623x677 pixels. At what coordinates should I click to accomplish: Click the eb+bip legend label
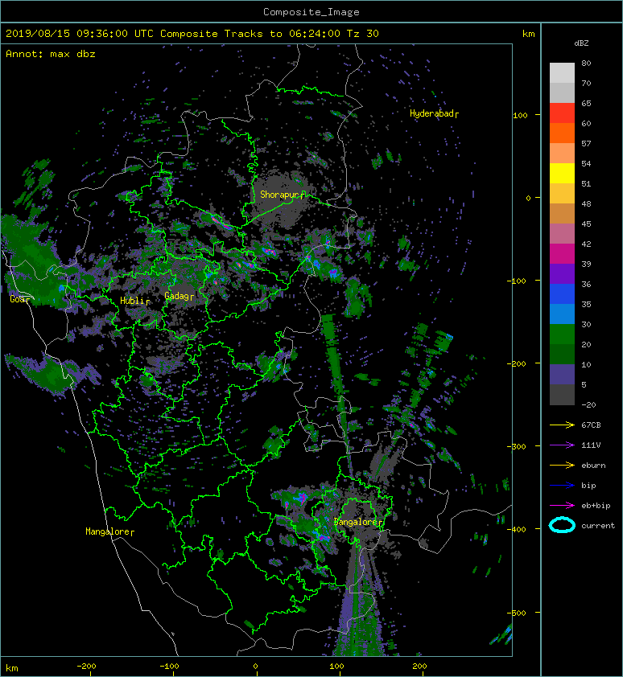coord(596,506)
